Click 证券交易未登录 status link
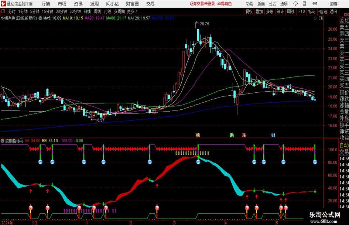This screenshot has height=225, width=349. (202, 4)
